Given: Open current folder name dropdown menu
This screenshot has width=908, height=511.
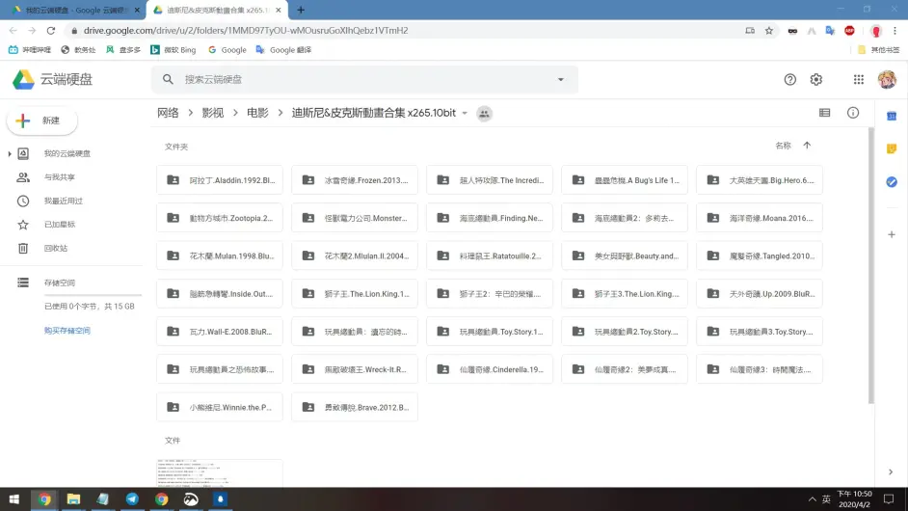Looking at the screenshot, I should (465, 114).
